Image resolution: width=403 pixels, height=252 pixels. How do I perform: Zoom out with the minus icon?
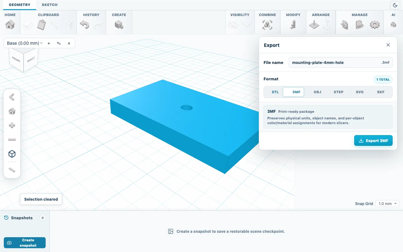click(12, 140)
